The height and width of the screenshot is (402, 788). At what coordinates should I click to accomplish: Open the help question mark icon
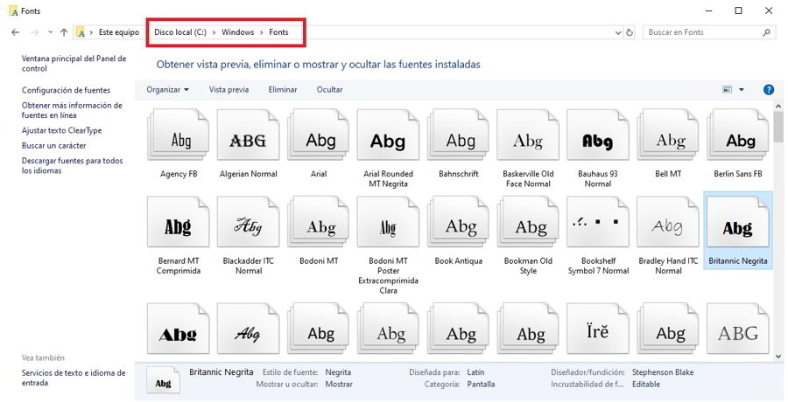(769, 90)
